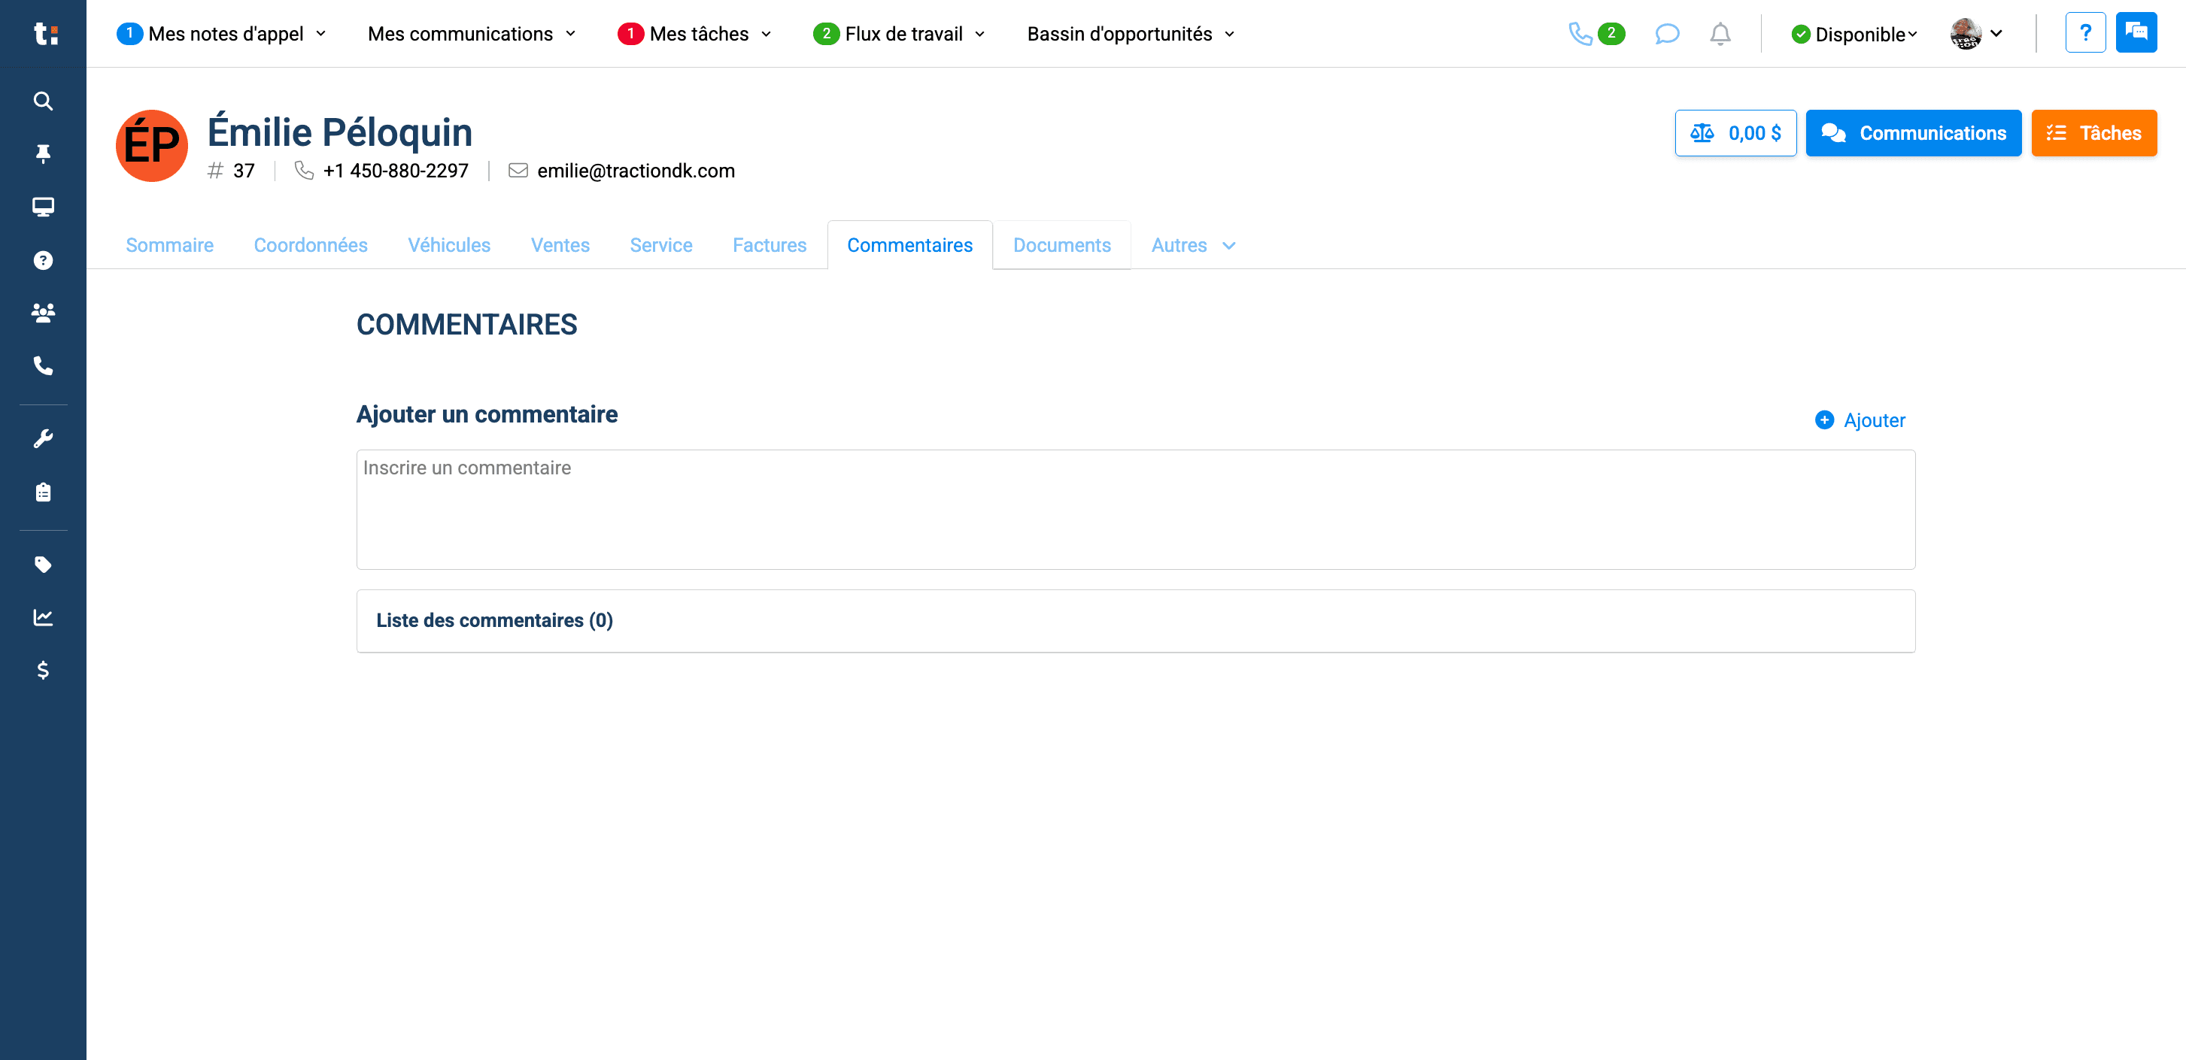Click phone number +1 450-880-2297

pyautogui.click(x=396, y=171)
